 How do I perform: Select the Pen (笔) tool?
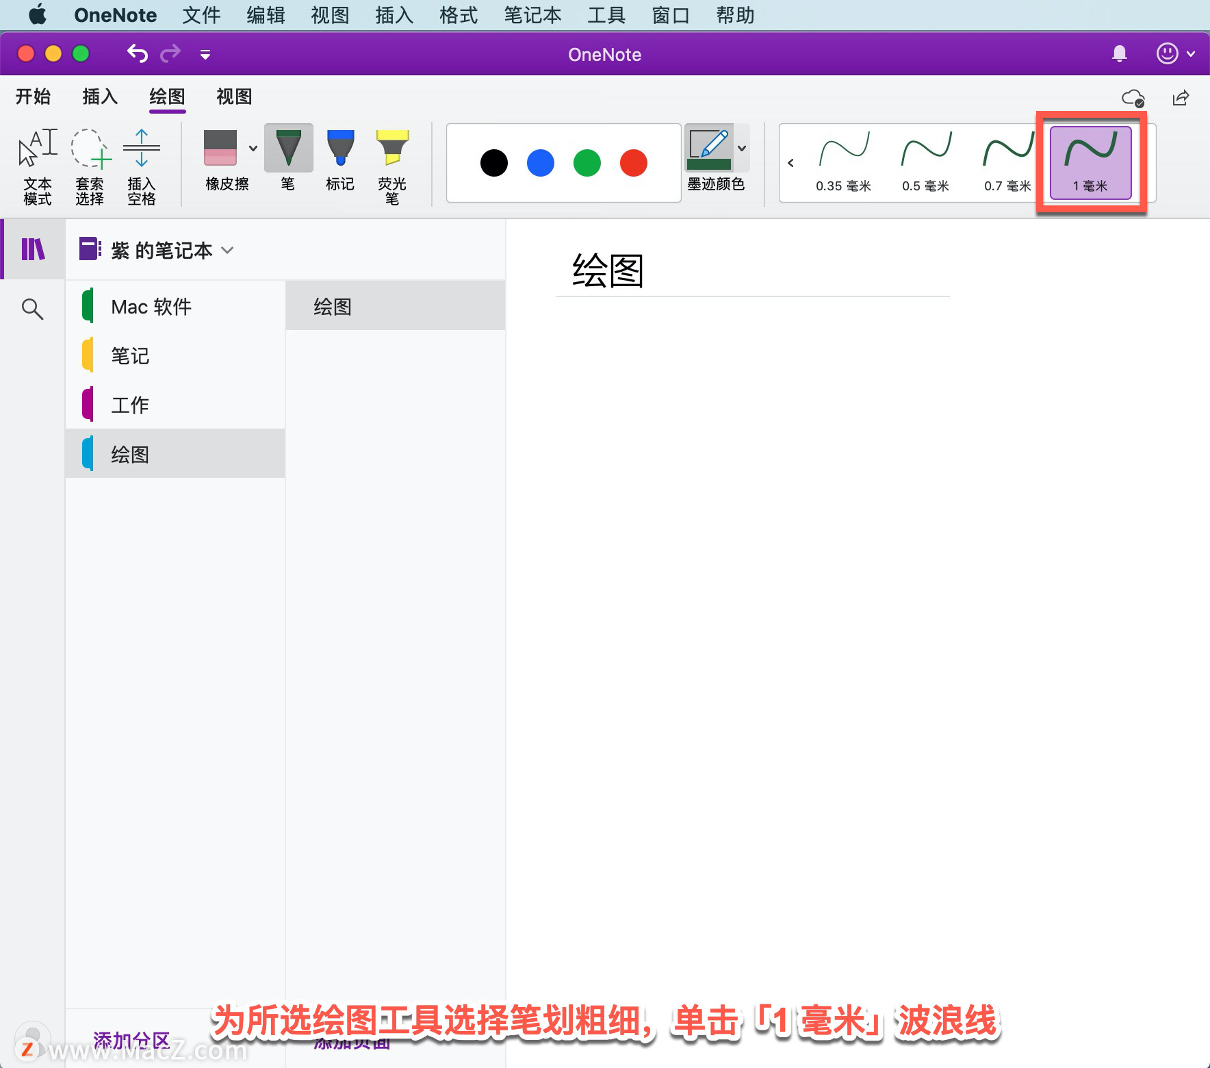click(288, 159)
